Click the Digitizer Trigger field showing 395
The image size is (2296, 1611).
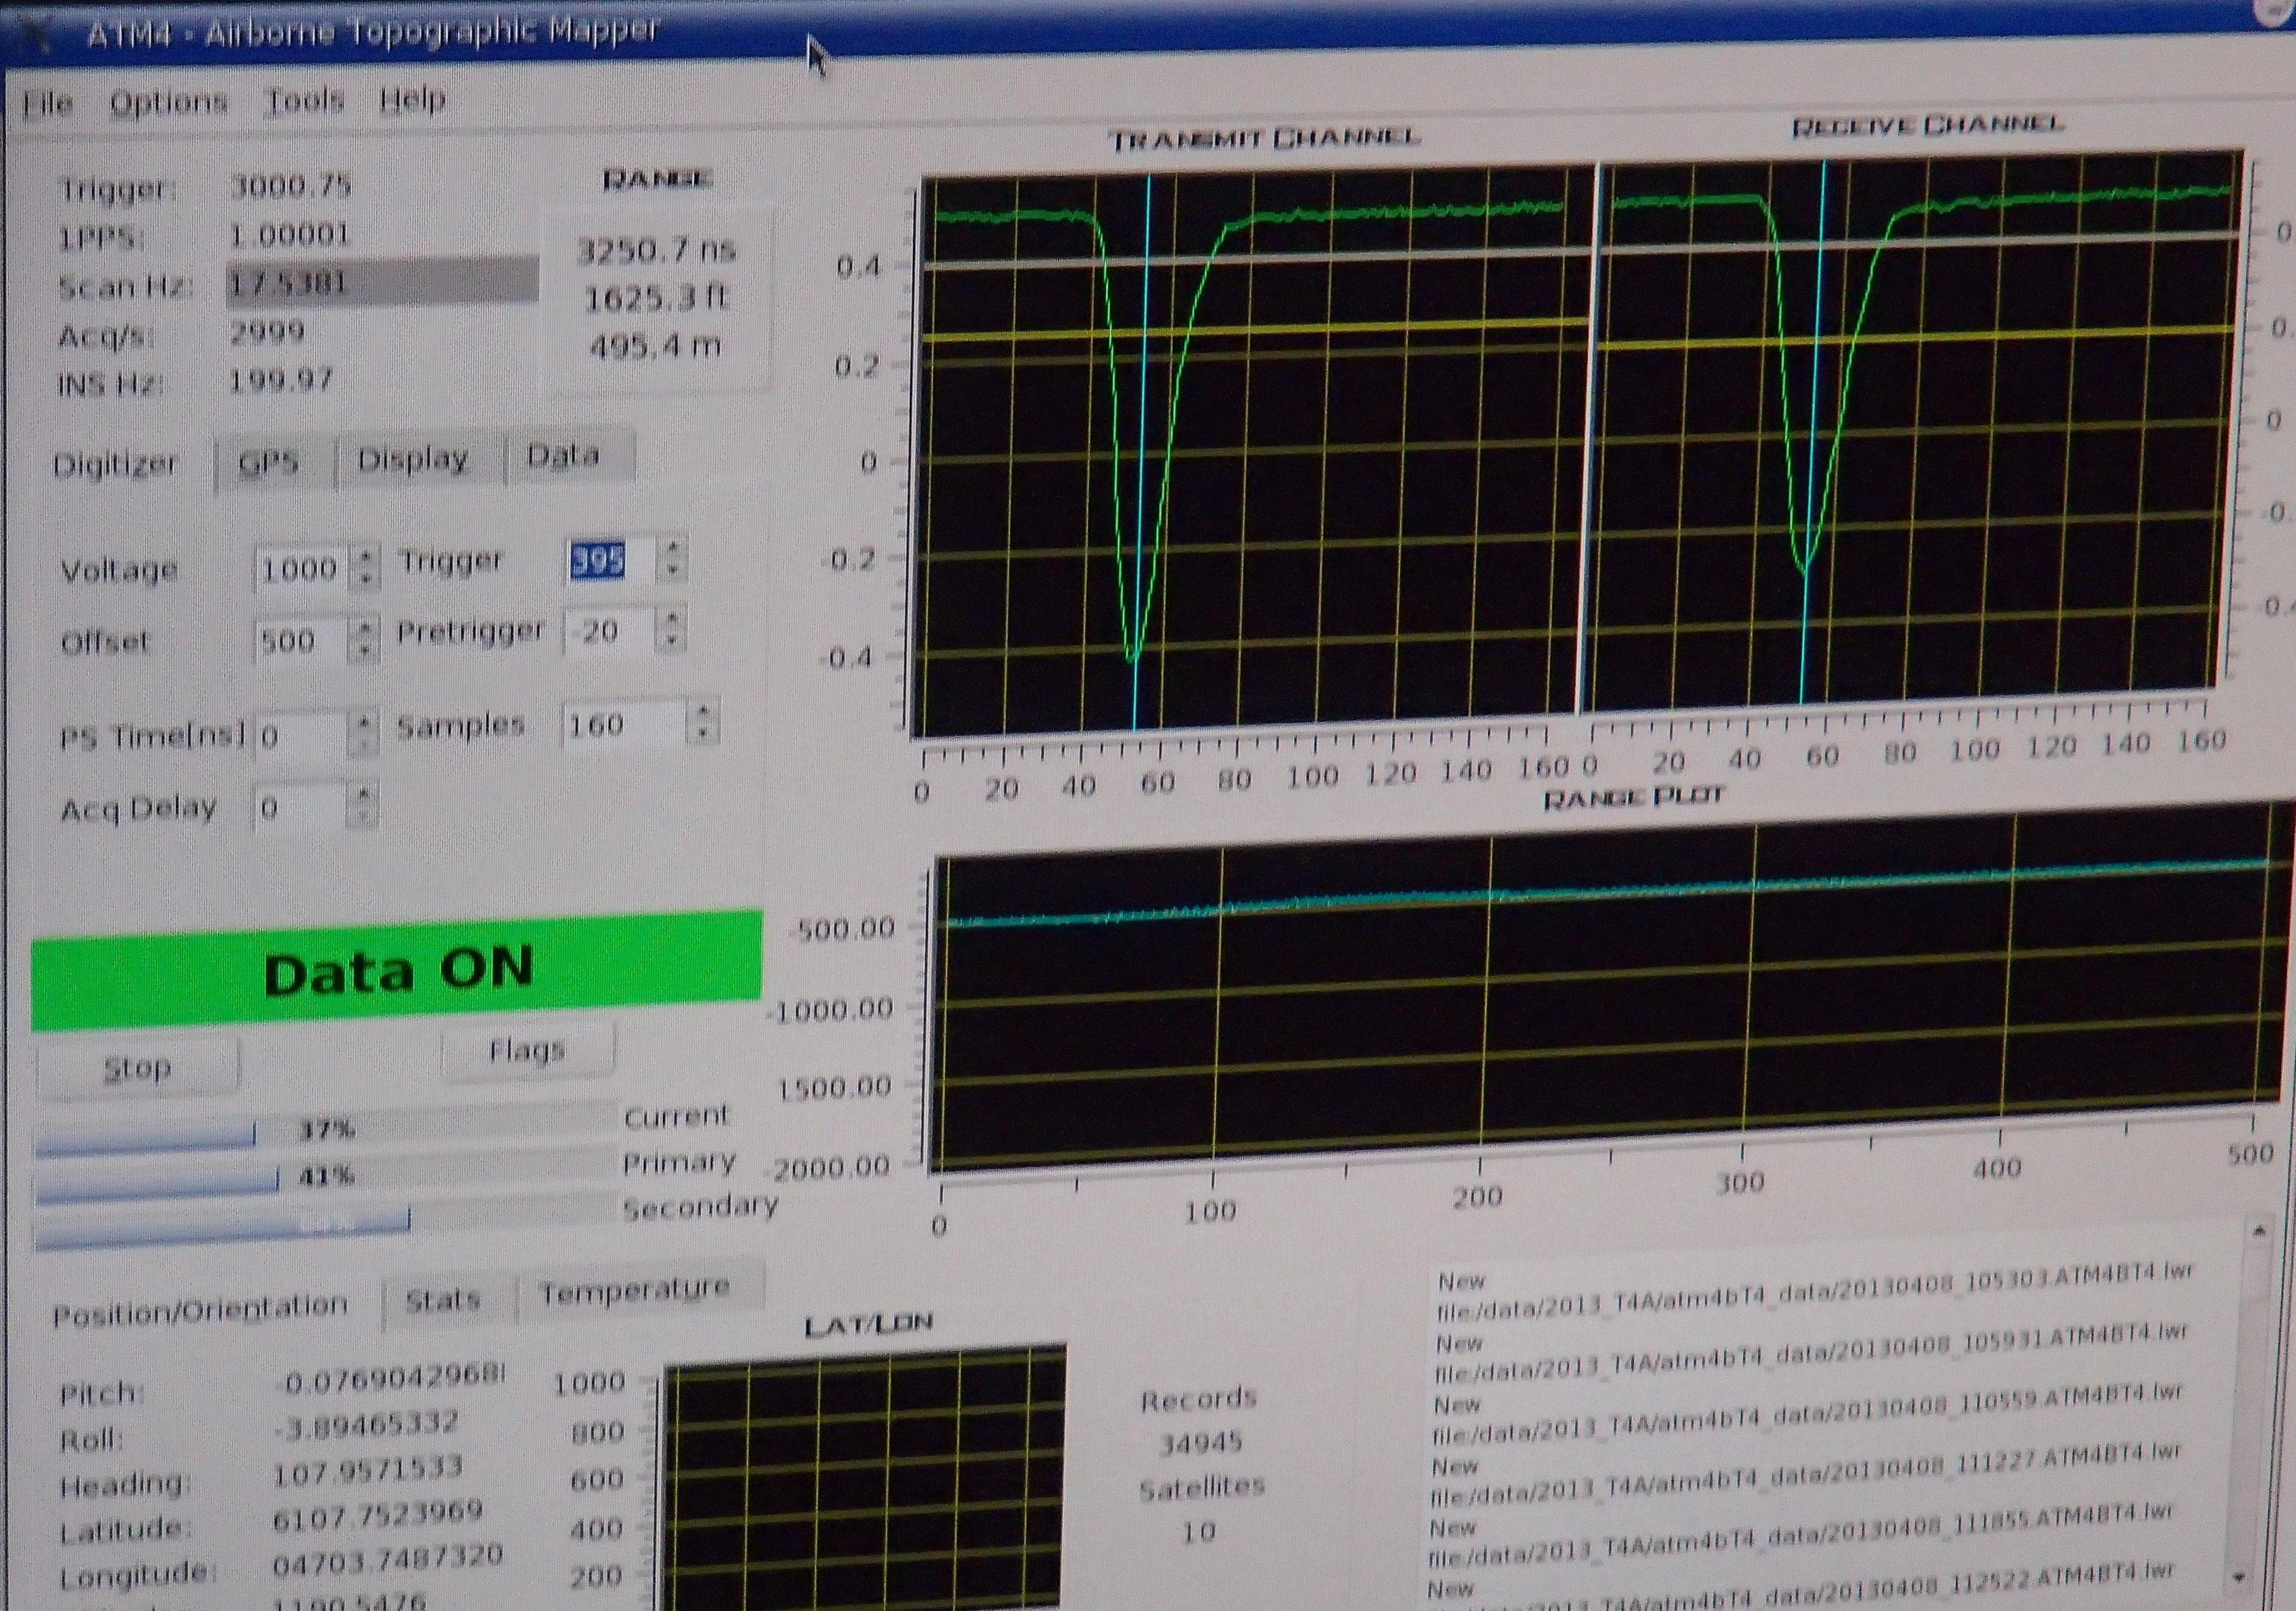pyautogui.click(x=610, y=560)
